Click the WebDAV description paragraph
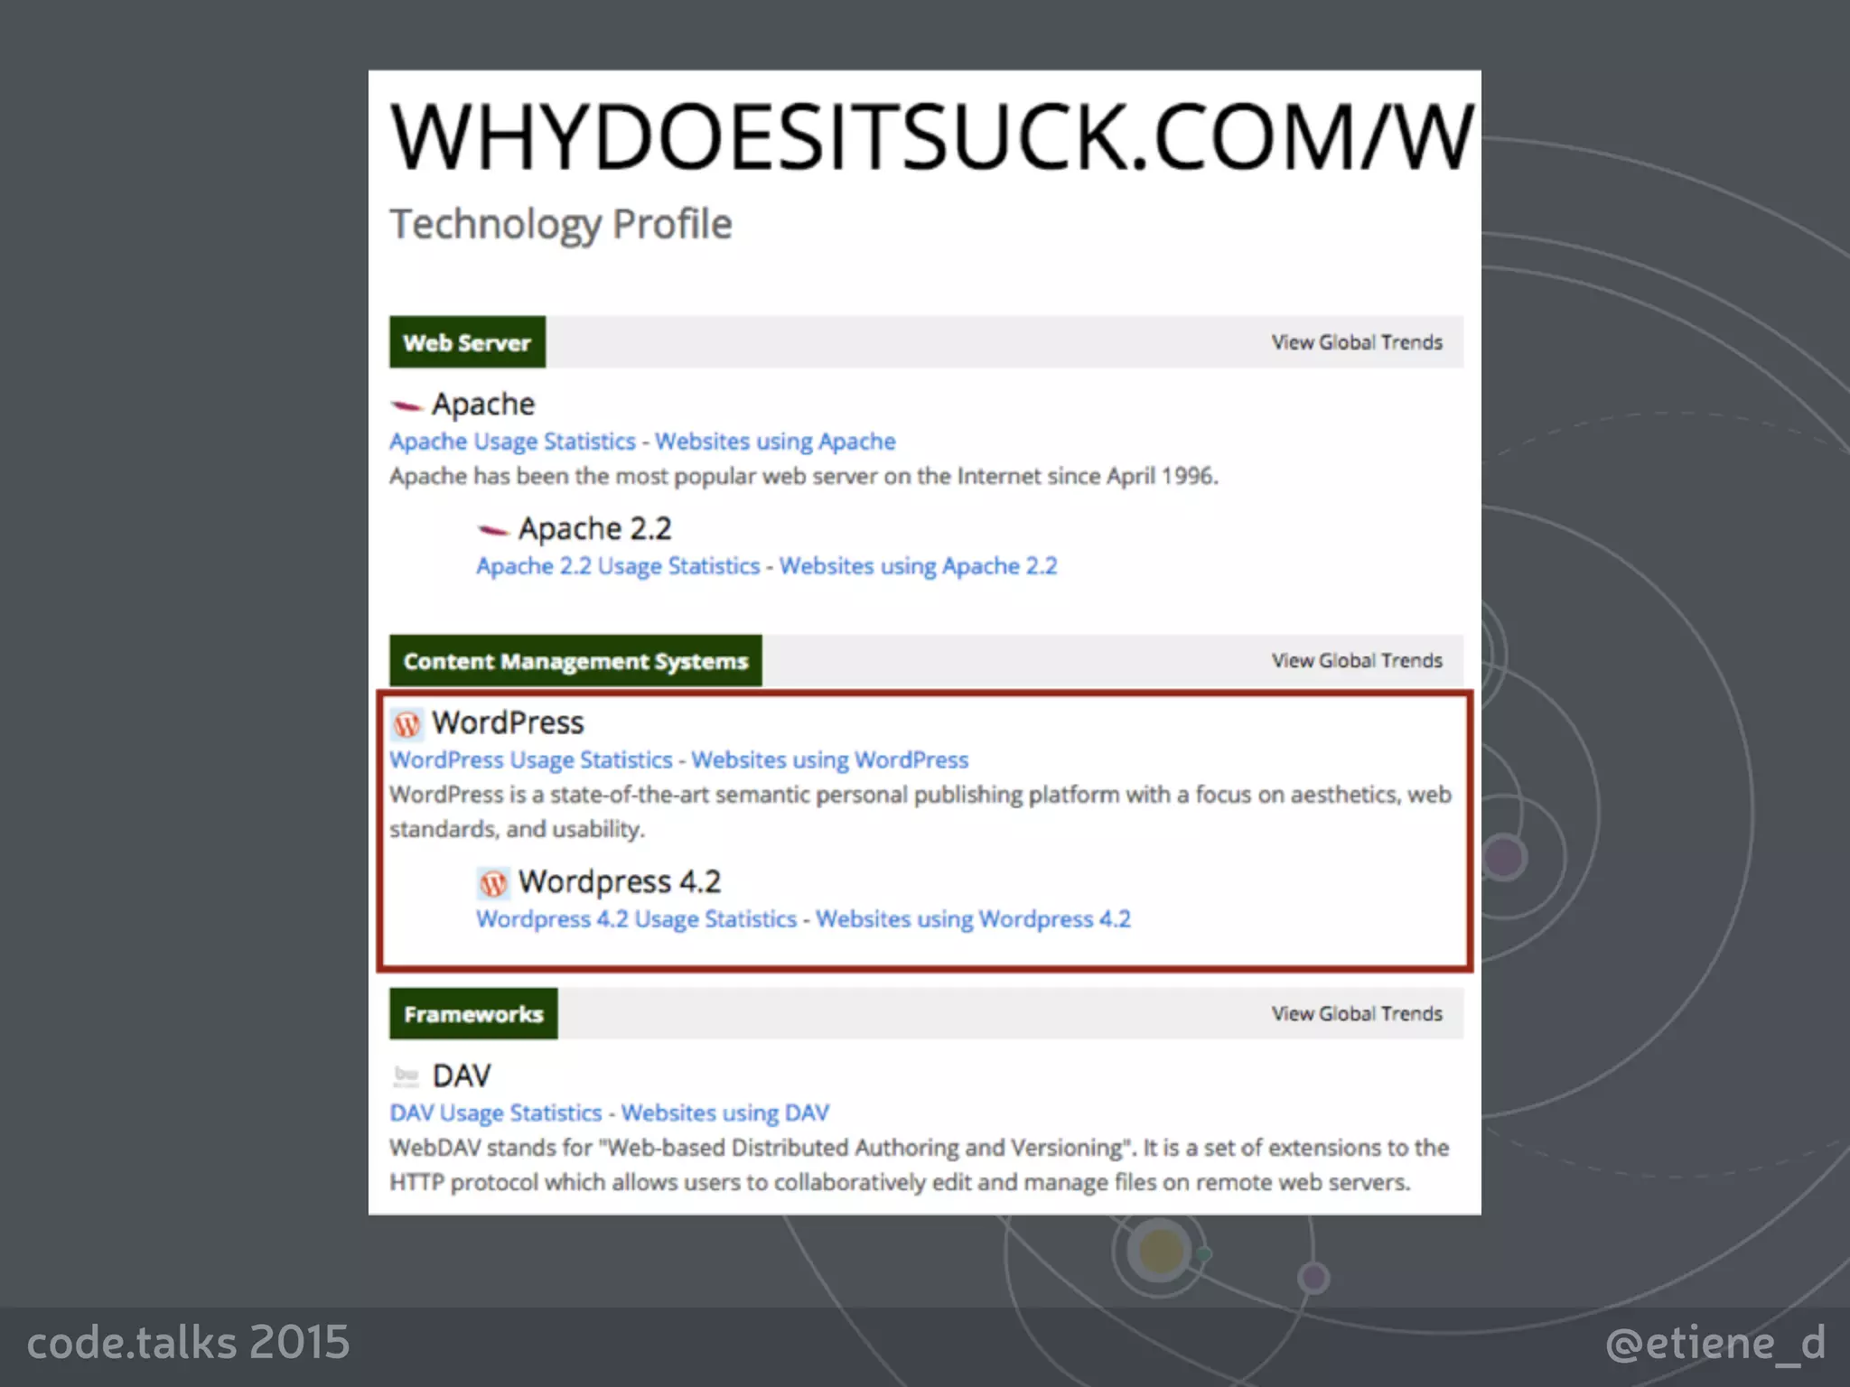 point(919,1165)
